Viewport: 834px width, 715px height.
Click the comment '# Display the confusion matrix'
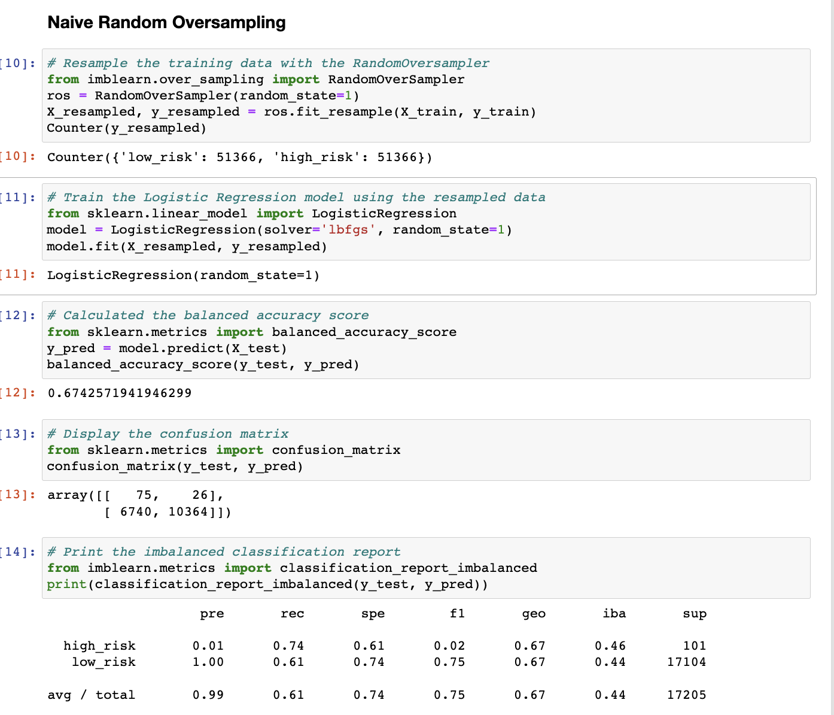point(168,434)
